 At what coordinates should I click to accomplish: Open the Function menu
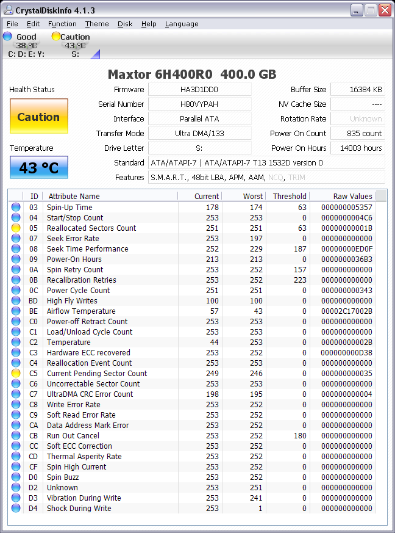[62, 24]
